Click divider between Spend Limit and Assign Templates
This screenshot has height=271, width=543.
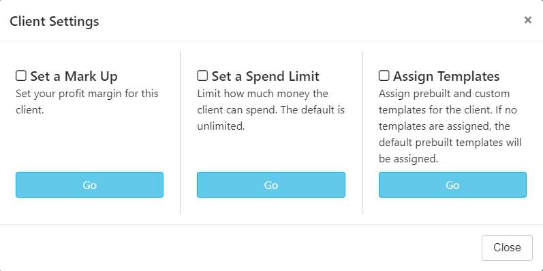tap(362, 133)
